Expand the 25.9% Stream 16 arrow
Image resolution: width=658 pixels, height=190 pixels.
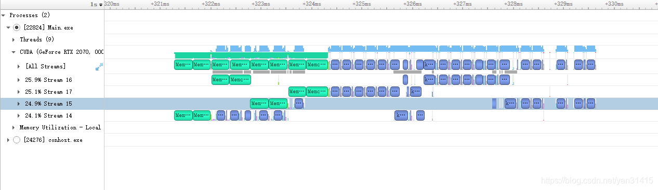(x=19, y=80)
